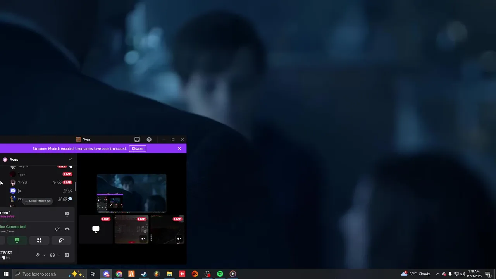
Task: Open Google Chrome from taskbar
Action: [119, 274]
